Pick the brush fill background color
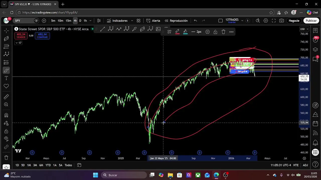This screenshot has width=321, height=180. click(x=185, y=32)
